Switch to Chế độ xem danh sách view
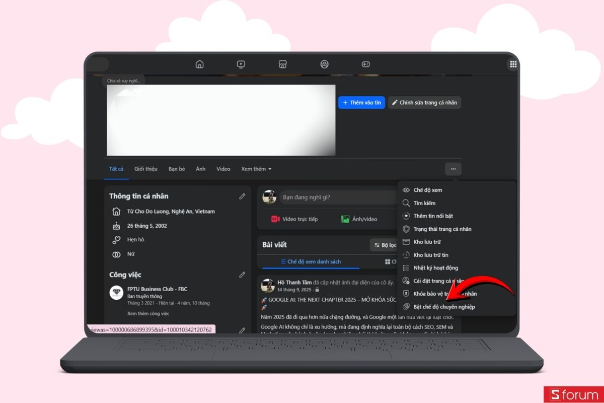This screenshot has width=604, height=403. coord(311,262)
